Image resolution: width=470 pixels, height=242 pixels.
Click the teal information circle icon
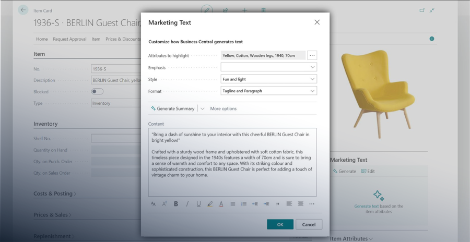[x=432, y=39]
